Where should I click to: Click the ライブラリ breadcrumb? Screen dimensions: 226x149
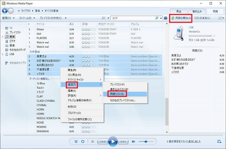pos(26,11)
